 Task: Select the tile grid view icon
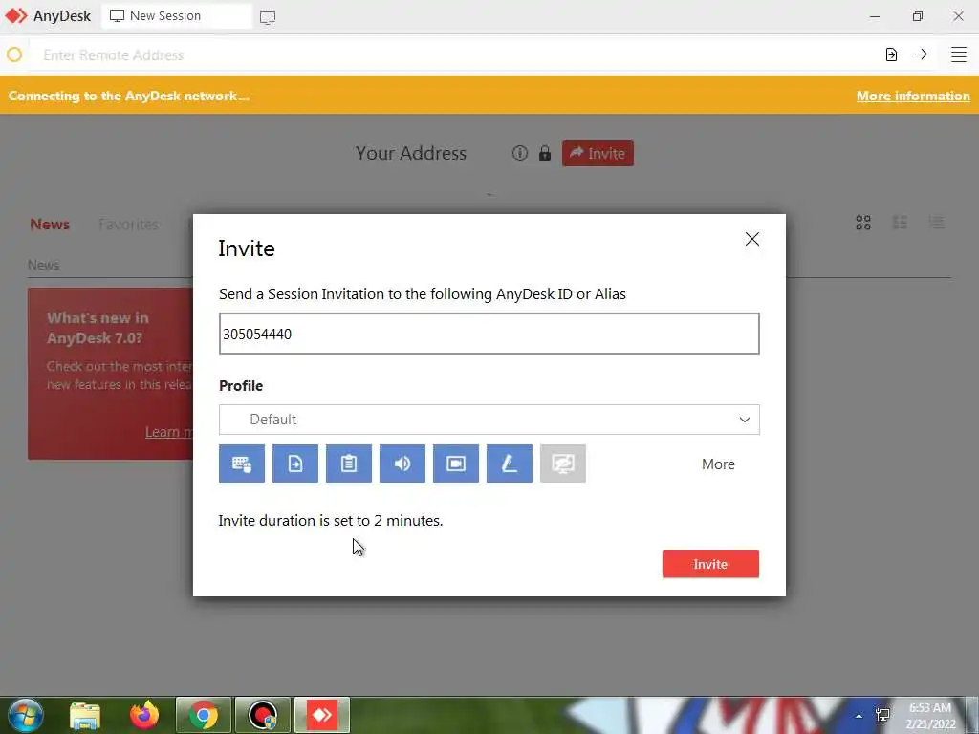[863, 223]
